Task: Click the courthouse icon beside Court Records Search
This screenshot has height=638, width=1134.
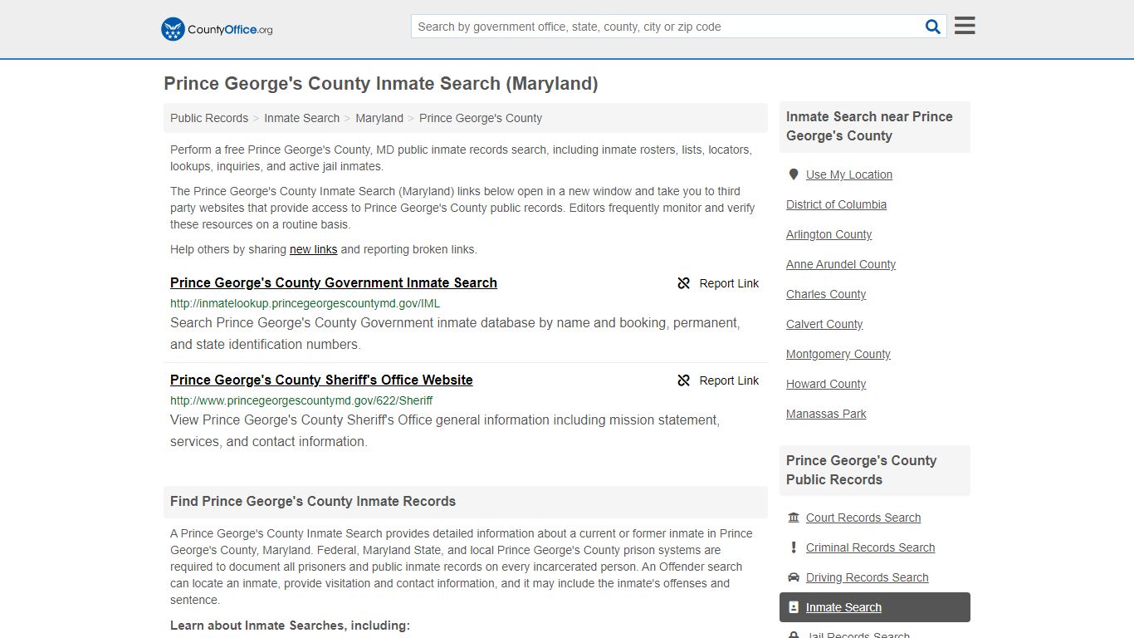Action: click(794, 518)
